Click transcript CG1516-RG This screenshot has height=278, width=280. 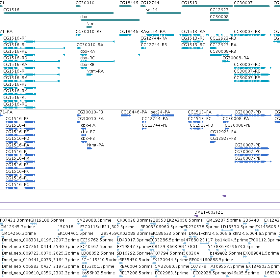[19, 108]
